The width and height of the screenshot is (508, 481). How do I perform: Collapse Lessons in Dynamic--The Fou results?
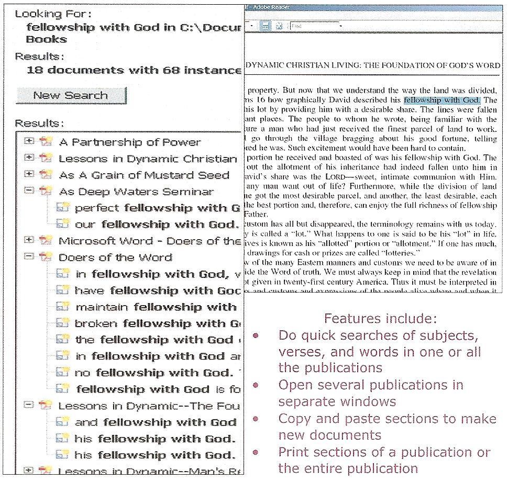tap(29, 405)
